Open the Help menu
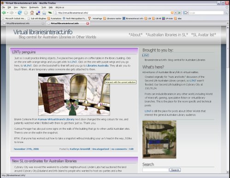 click(51, 7)
